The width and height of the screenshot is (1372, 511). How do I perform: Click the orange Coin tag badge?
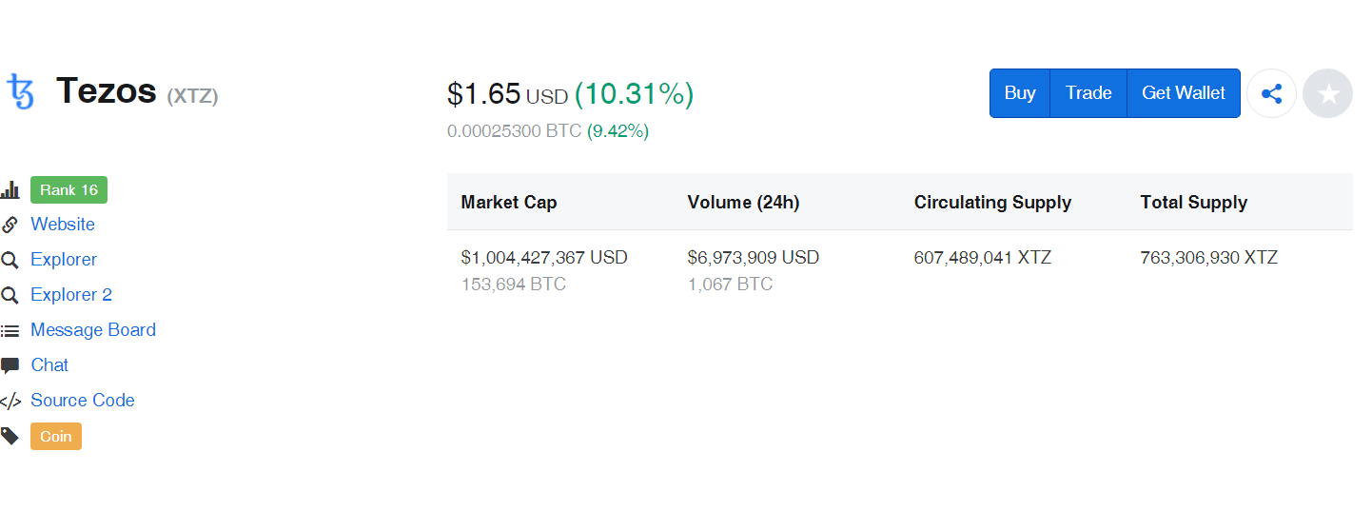point(56,437)
